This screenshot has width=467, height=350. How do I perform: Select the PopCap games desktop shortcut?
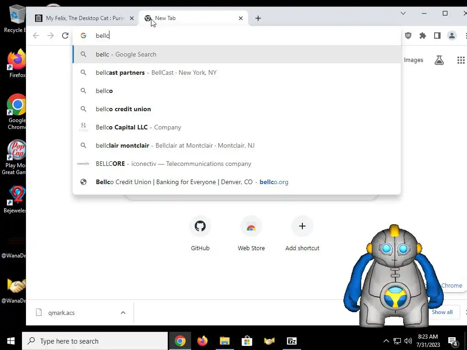pyautogui.click(x=14, y=157)
